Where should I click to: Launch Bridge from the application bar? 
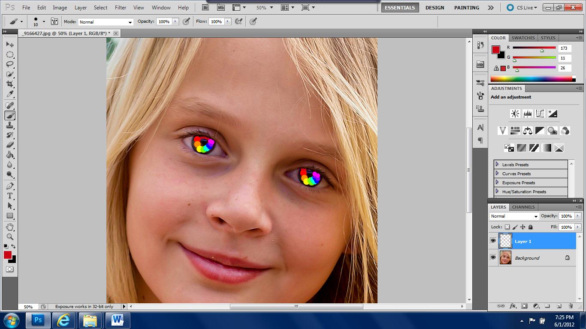click(x=206, y=7)
